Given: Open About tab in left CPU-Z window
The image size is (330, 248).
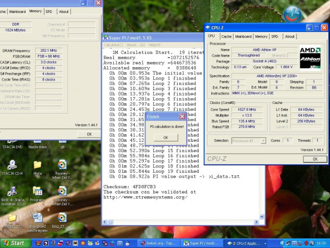Looking at the screenshot, I should tap(63, 12).
